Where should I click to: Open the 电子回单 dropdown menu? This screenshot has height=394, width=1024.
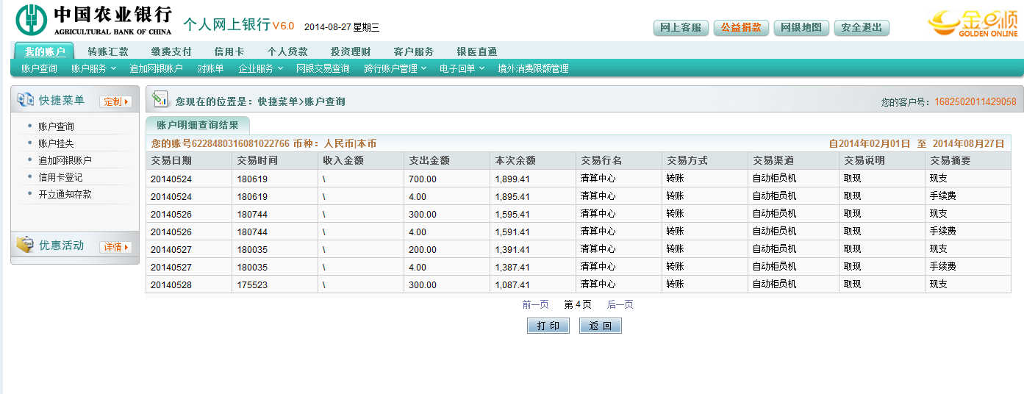462,68
